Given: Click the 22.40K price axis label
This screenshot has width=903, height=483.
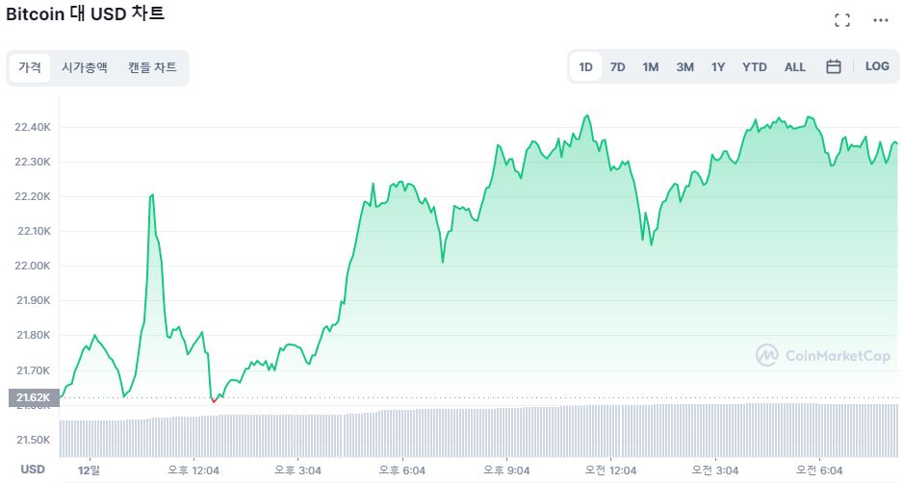Looking at the screenshot, I should click(x=33, y=127).
